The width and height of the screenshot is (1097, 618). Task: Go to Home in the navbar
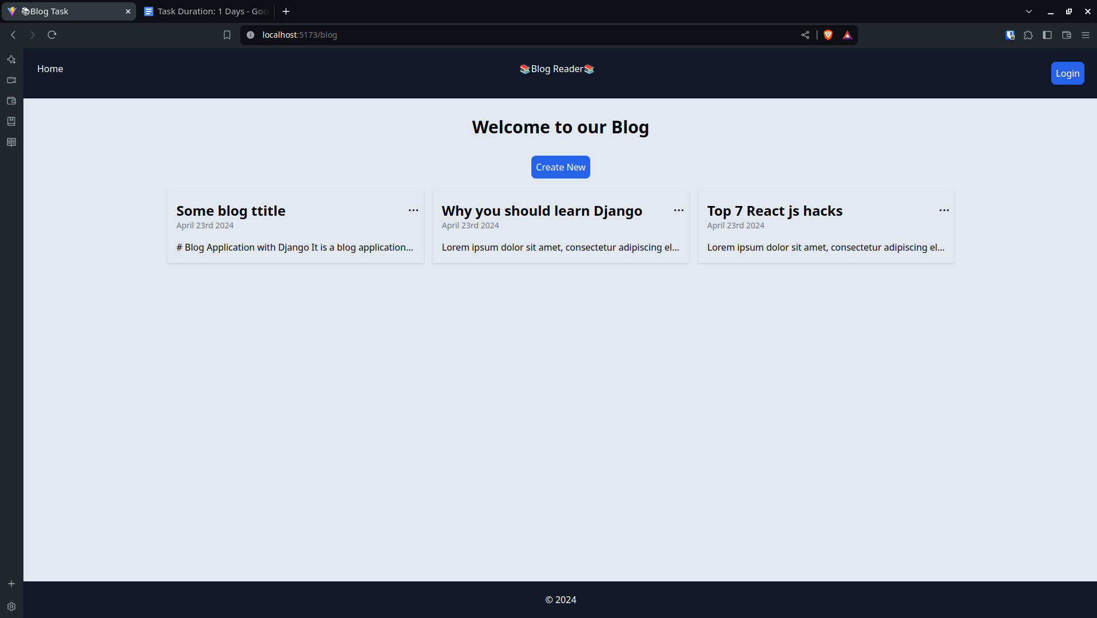(50, 69)
